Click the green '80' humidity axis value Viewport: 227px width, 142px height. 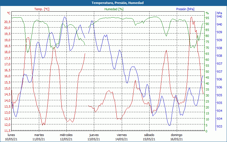click(x=207, y=36)
